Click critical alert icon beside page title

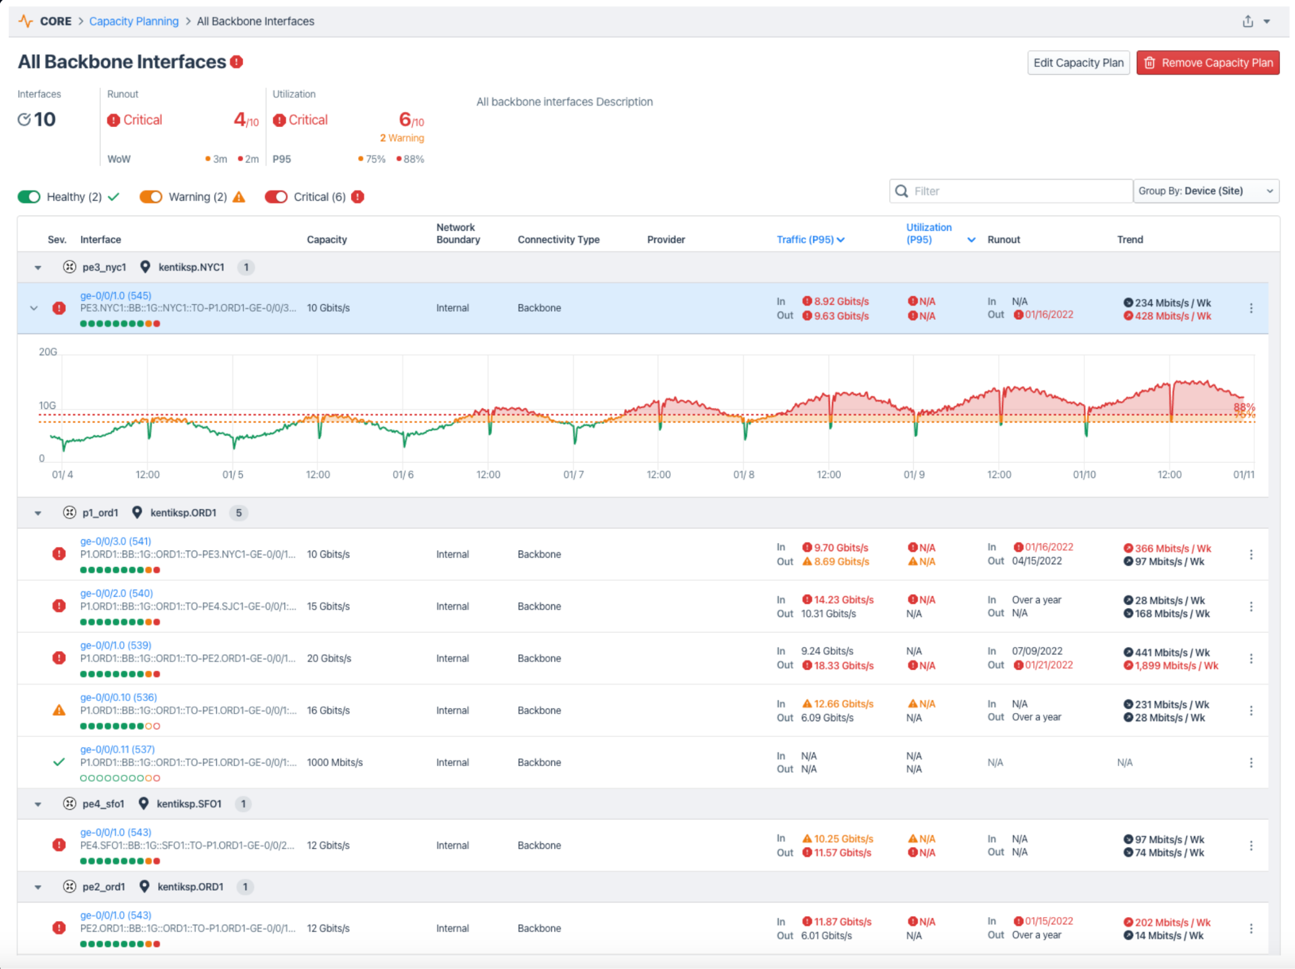pos(236,62)
